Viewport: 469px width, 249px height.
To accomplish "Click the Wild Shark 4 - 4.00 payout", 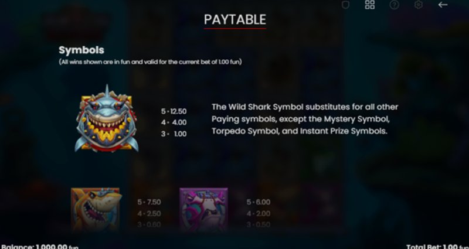I will point(174,122).
